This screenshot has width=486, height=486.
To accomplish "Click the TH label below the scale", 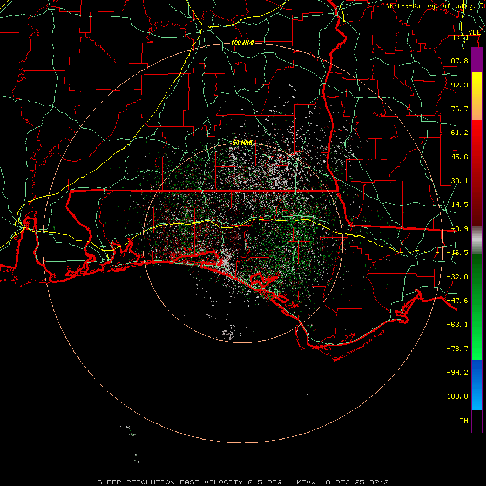I will click(x=464, y=421).
